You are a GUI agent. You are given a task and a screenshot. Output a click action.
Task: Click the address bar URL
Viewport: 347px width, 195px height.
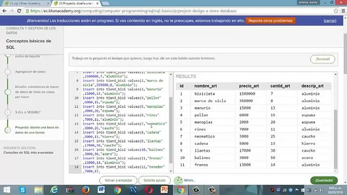coord(133,11)
